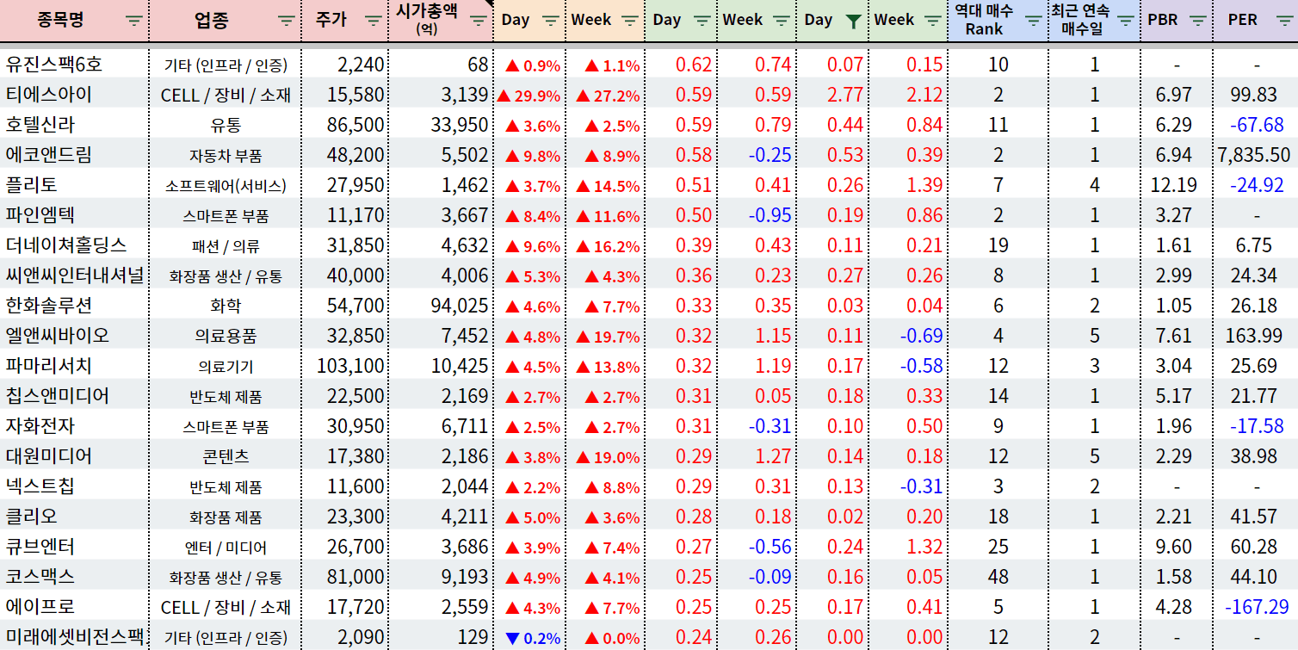
Task: Click the PBR cell 12.19
Action: [1175, 185]
